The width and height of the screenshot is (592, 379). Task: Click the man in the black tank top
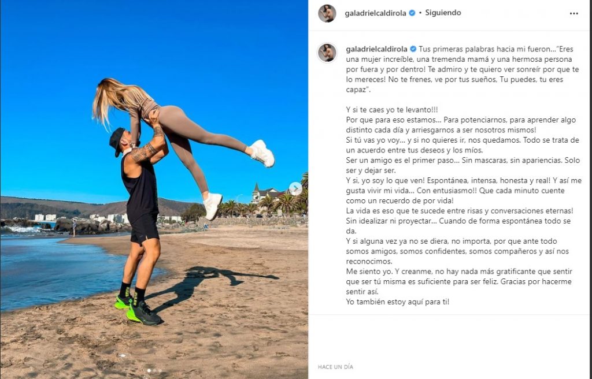pyautogui.click(x=140, y=222)
